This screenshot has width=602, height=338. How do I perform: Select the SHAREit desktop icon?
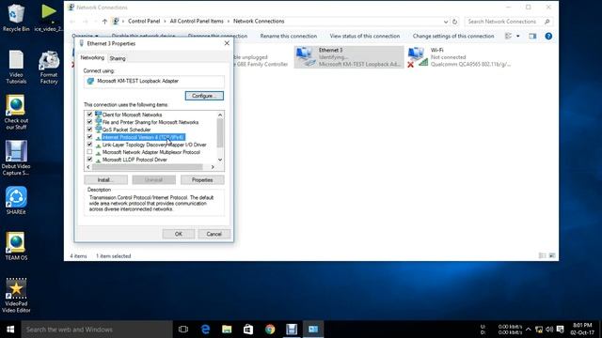point(16,200)
